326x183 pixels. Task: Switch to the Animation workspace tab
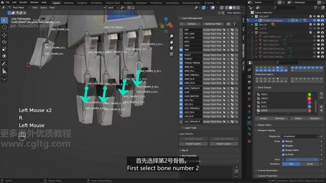click(x=142, y=3)
